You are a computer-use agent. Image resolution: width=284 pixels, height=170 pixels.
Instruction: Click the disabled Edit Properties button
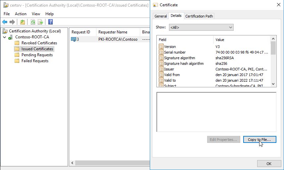click(223, 140)
